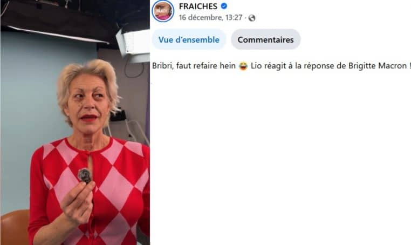Click the video of the woman in red
411x245 pixels.
click(x=75, y=122)
